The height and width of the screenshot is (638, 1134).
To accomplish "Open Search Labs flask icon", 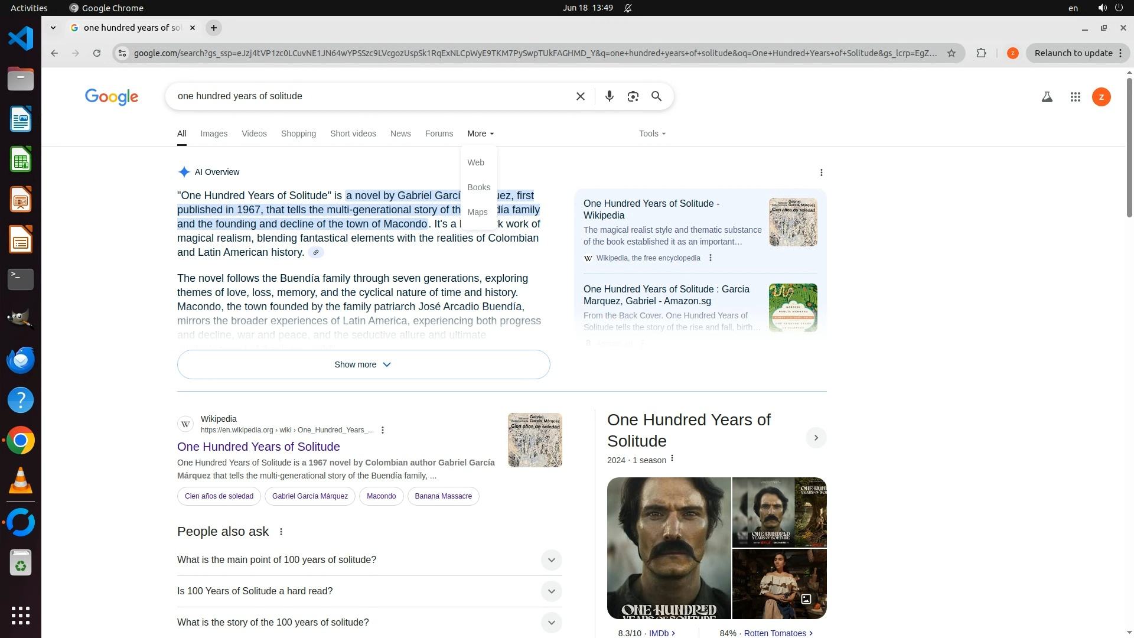I will point(1047,97).
